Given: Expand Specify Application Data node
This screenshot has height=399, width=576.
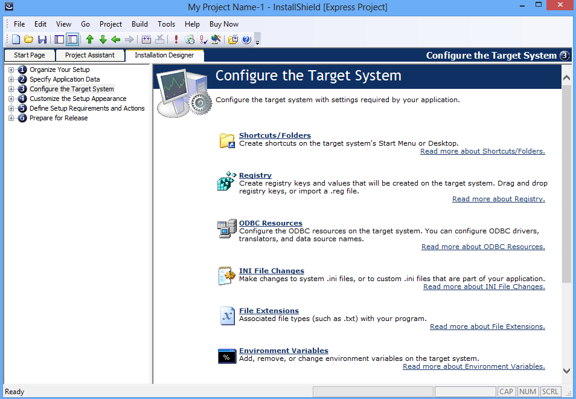Looking at the screenshot, I should [x=11, y=79].
